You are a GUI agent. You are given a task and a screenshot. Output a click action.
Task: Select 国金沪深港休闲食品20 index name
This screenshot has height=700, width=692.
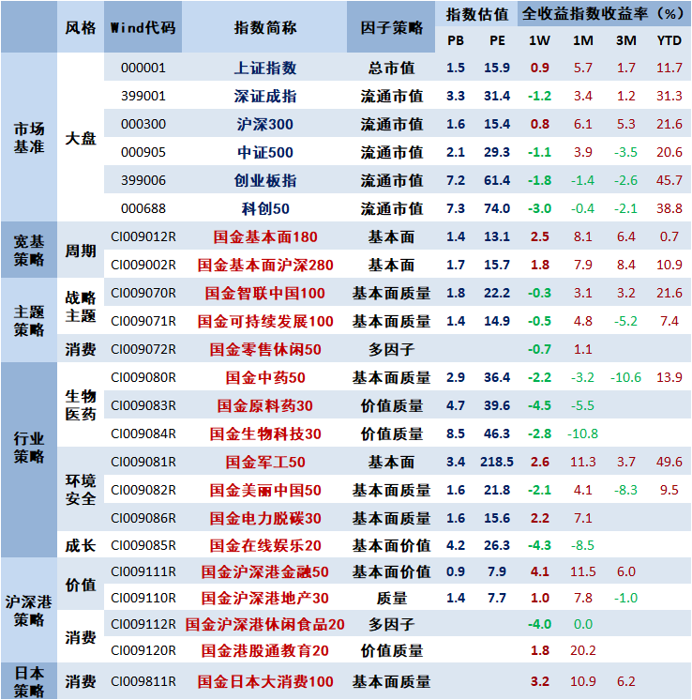click(x=265, y=624)
